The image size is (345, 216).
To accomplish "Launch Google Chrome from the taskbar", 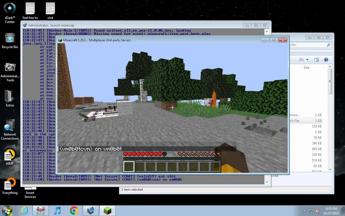I will (x=74, y=211).
